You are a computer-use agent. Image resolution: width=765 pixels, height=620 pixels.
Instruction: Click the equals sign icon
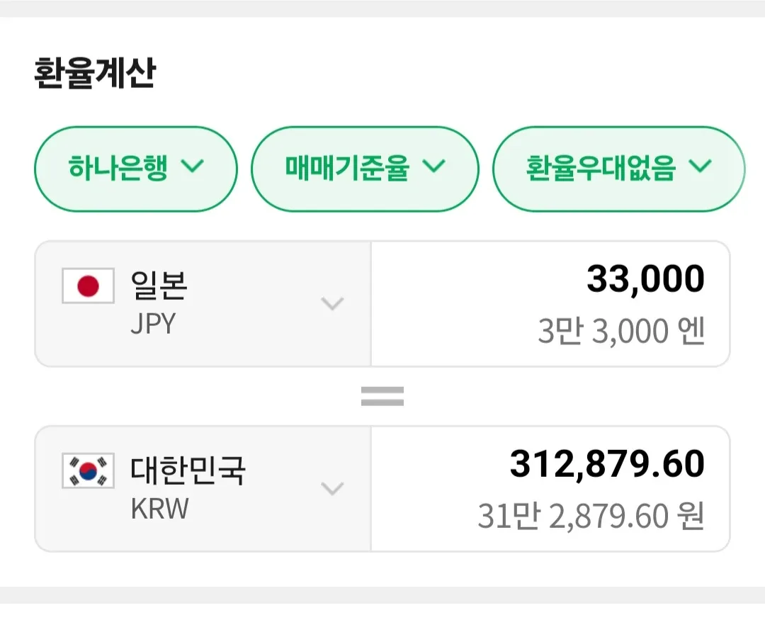point(382,395)
